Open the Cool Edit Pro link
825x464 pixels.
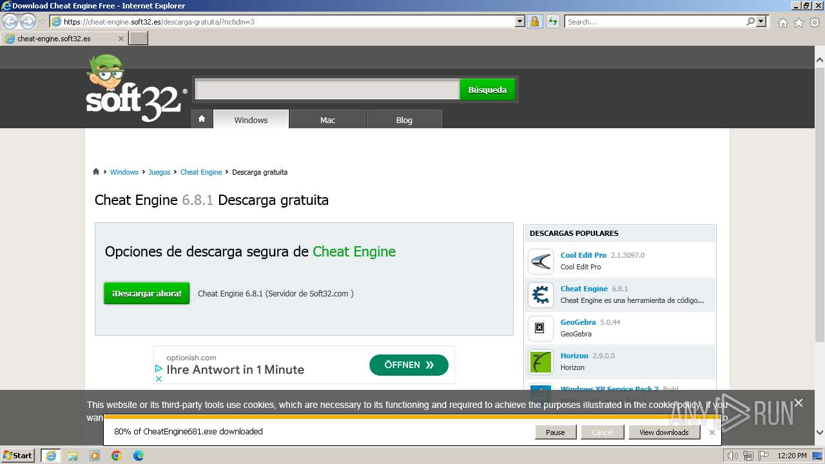583,255
